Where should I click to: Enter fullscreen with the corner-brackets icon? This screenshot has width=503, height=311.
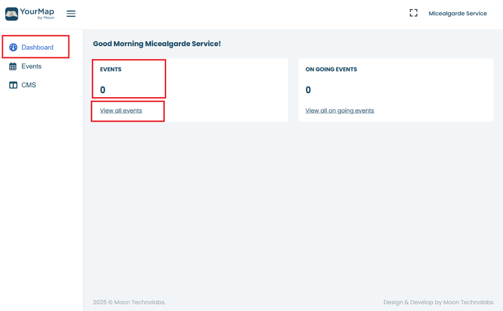point(413,13)
